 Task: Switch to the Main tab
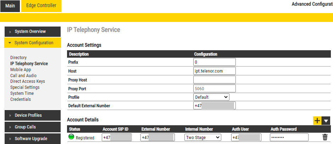10,6
